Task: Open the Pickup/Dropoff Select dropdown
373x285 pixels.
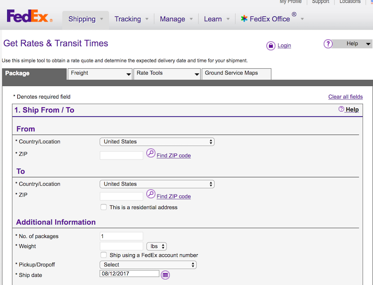Action: (x=148, y=265)
